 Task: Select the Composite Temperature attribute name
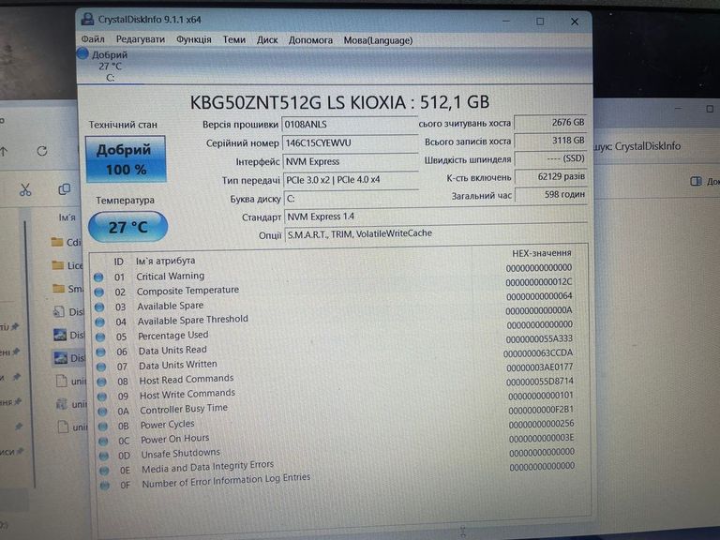click(187, 291)
